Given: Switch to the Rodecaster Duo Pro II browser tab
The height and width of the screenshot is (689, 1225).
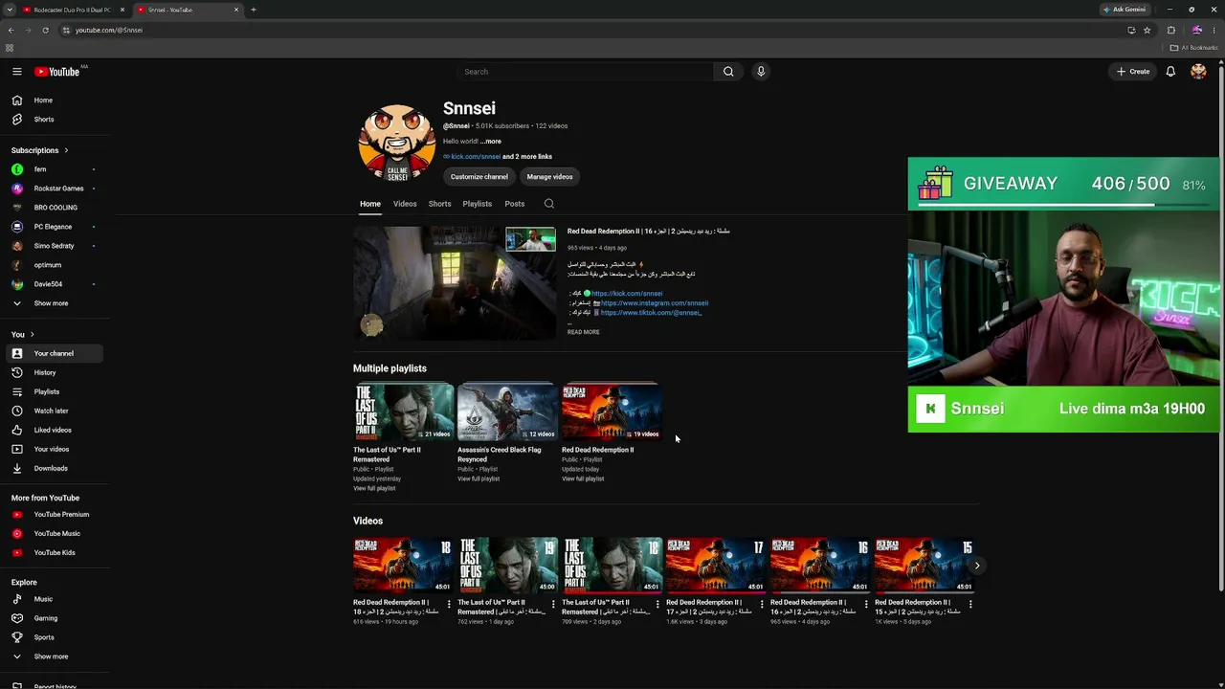Looking at the screenshot, I should 74,10.
